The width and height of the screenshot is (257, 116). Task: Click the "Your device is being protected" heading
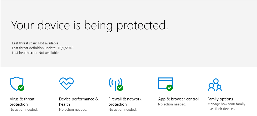point(90,25)
